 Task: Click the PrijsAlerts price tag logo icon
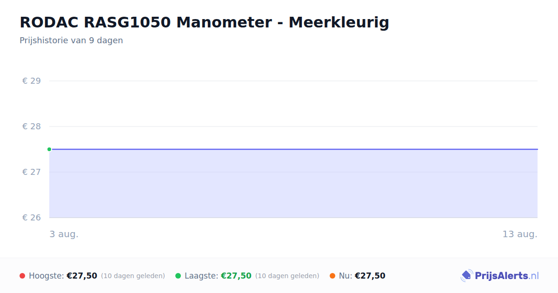pos(466,276)
